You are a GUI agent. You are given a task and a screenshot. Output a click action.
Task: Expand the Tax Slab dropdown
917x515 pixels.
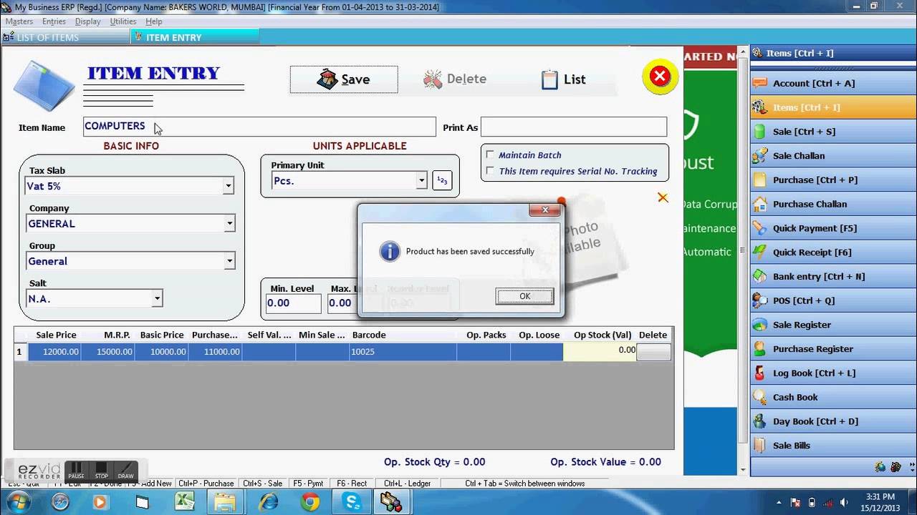[228, 186]
